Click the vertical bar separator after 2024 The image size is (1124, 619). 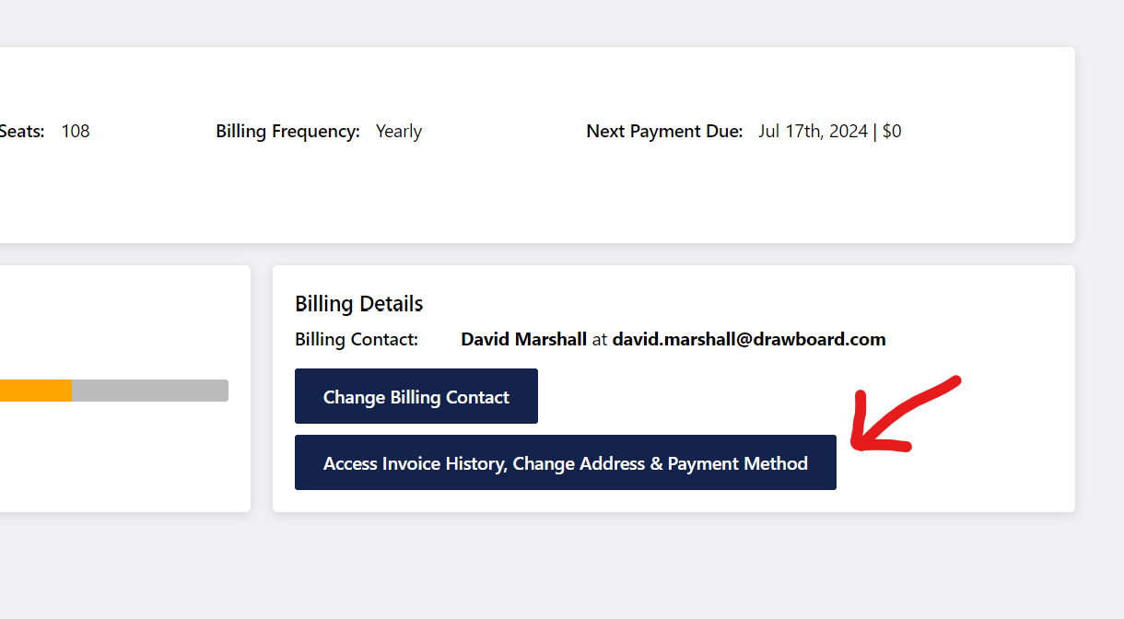coord(875,131)
